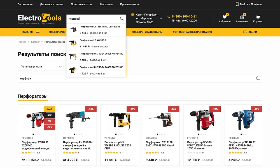Go to Главная breadcrumb
The height and width of the screenshot is (168, 280).
[x=22, y=42]
